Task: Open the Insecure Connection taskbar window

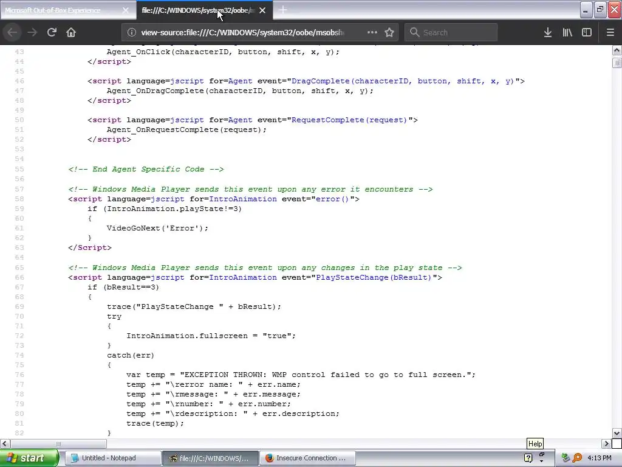Action: point(308,458)
